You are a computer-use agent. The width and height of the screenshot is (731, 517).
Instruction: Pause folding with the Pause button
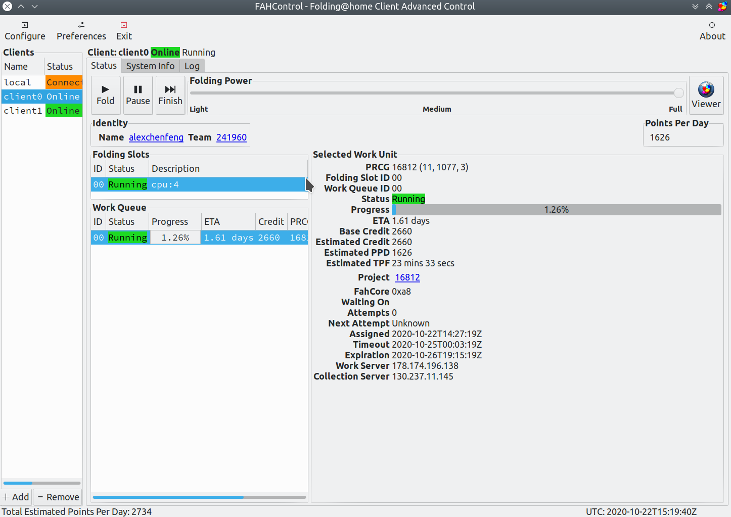(x=138, y=95)
